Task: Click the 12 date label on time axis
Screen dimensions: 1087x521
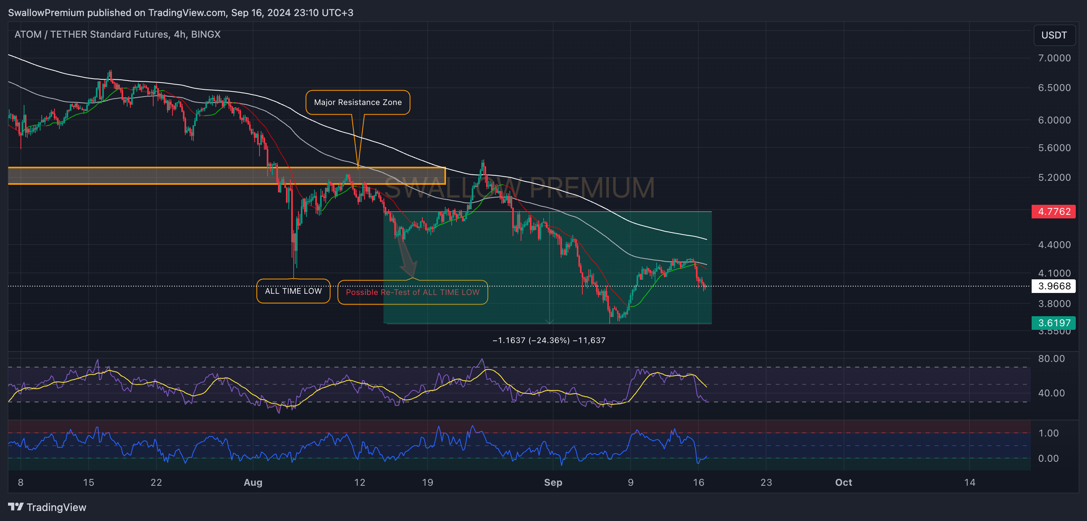Action: pyautogui.click(x=359, y=482)
